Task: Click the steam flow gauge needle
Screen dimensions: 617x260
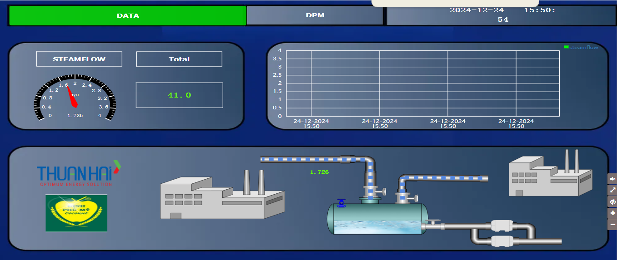Action: [x=71, y=97]
